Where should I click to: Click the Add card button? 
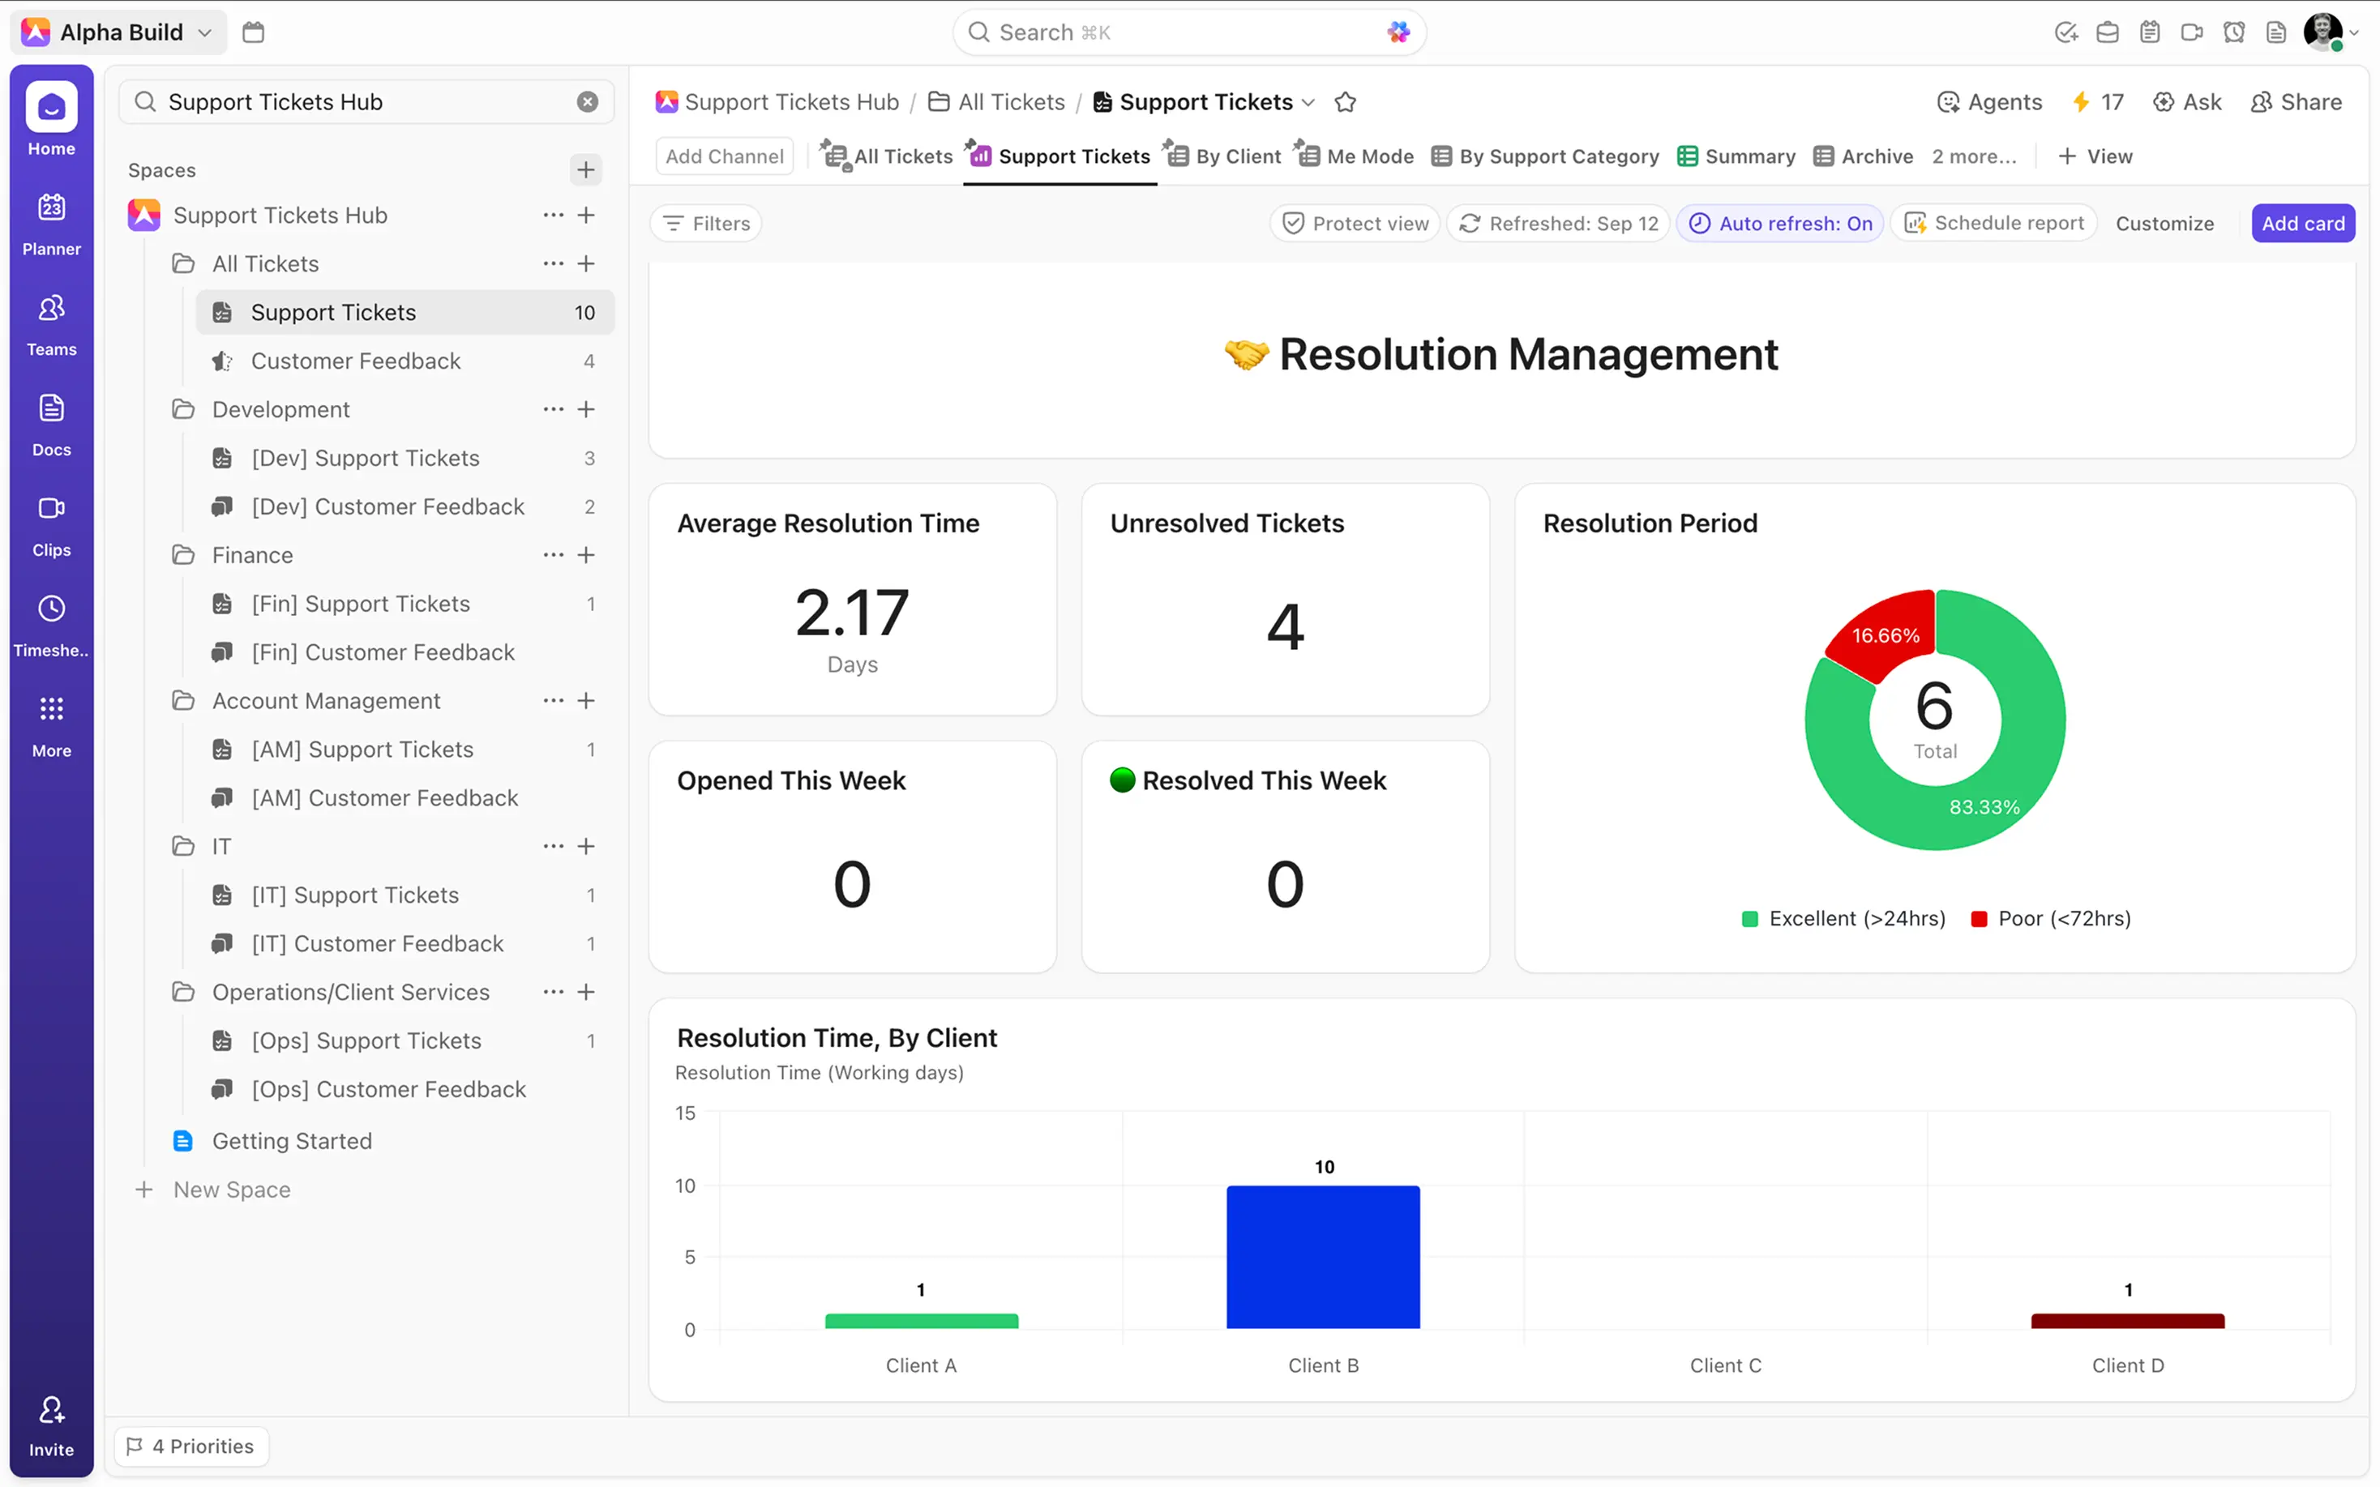(x=2302, y=222)
